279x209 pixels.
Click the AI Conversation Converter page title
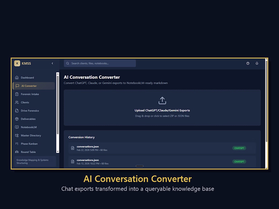92,77
